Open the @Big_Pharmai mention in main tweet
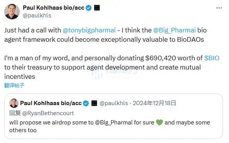Viewport: 229px width, 143px height. pos(175,30)
